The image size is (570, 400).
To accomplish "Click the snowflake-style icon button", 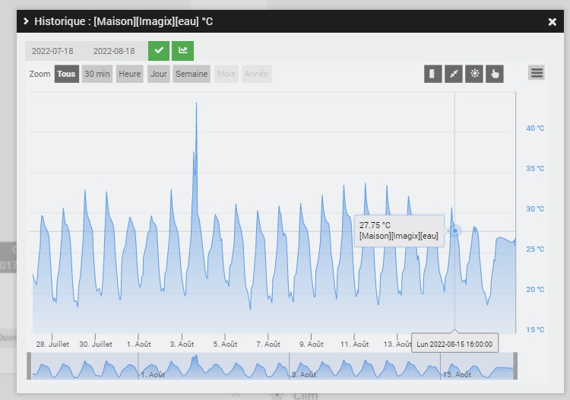I will (x=474, y=74).
